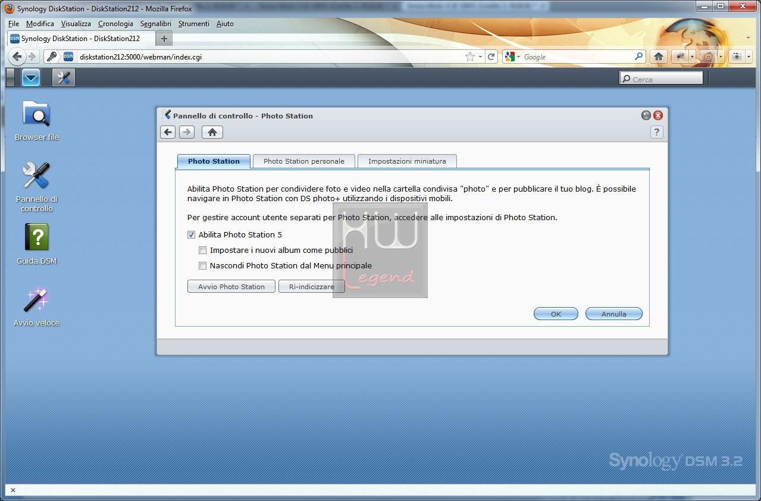
Task: Return to the Control Panel home view
Action: (x=212, y=132)
